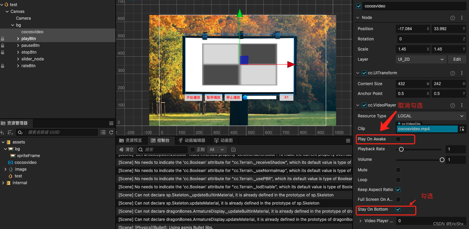The image size is (469, 229).
Task: Expand the Video Player events array
Action: click(x=361, y=221)
